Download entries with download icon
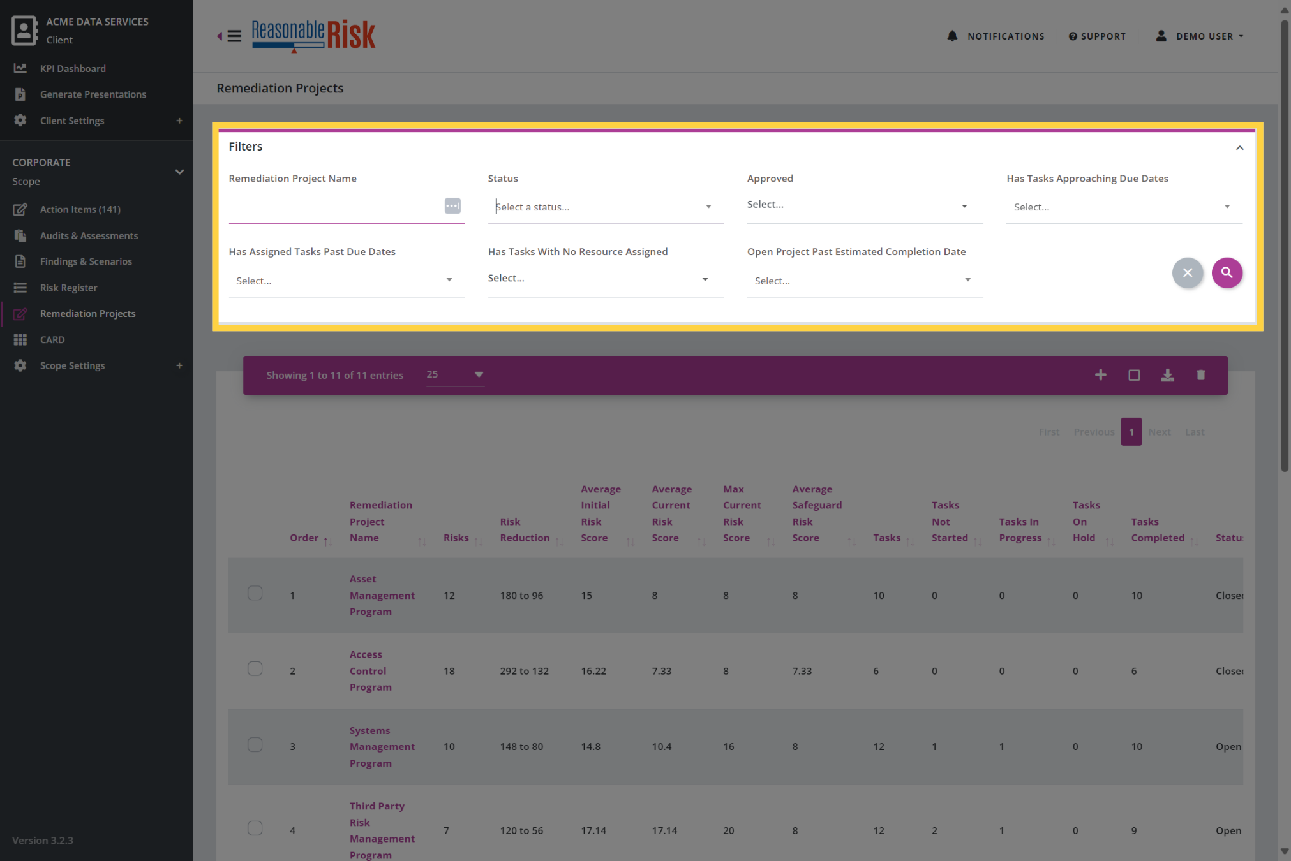The image size is (1291, 861). point(1167,375)
